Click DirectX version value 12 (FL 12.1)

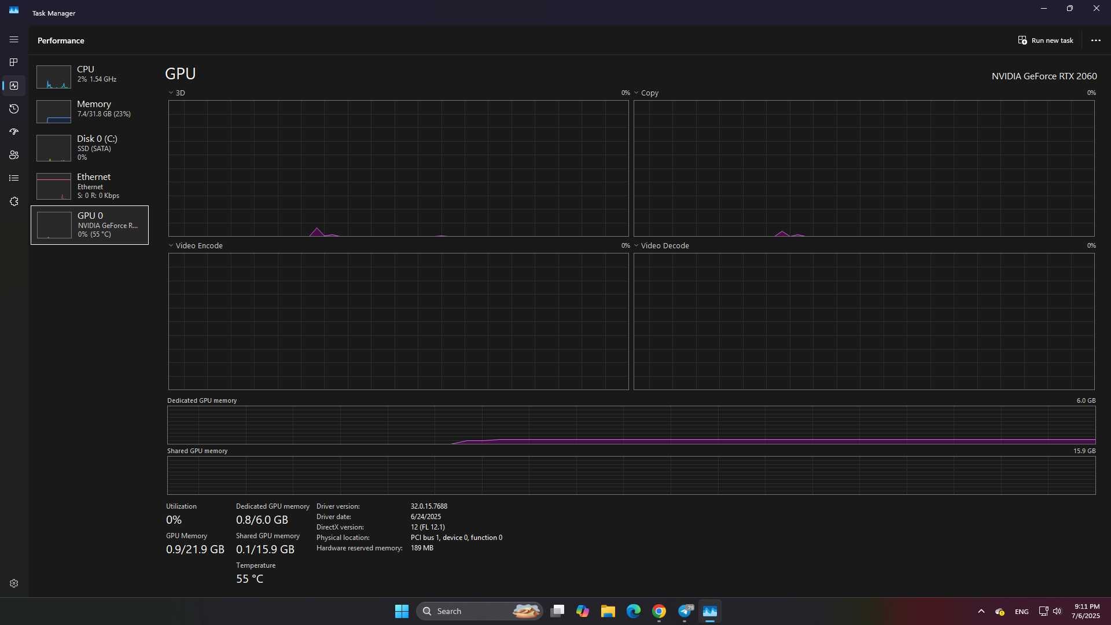point(428,527)
